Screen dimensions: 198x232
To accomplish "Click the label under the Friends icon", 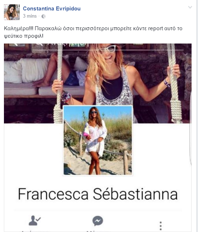I will 35,231.
